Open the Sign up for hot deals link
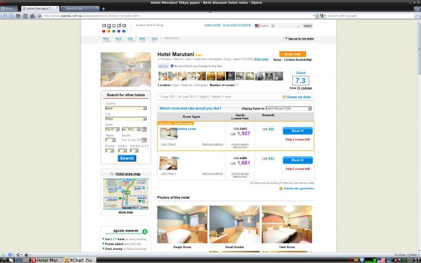Screen dimensions: 421x263 point(301,39)
